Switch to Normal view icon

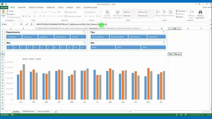pos(177,115)
